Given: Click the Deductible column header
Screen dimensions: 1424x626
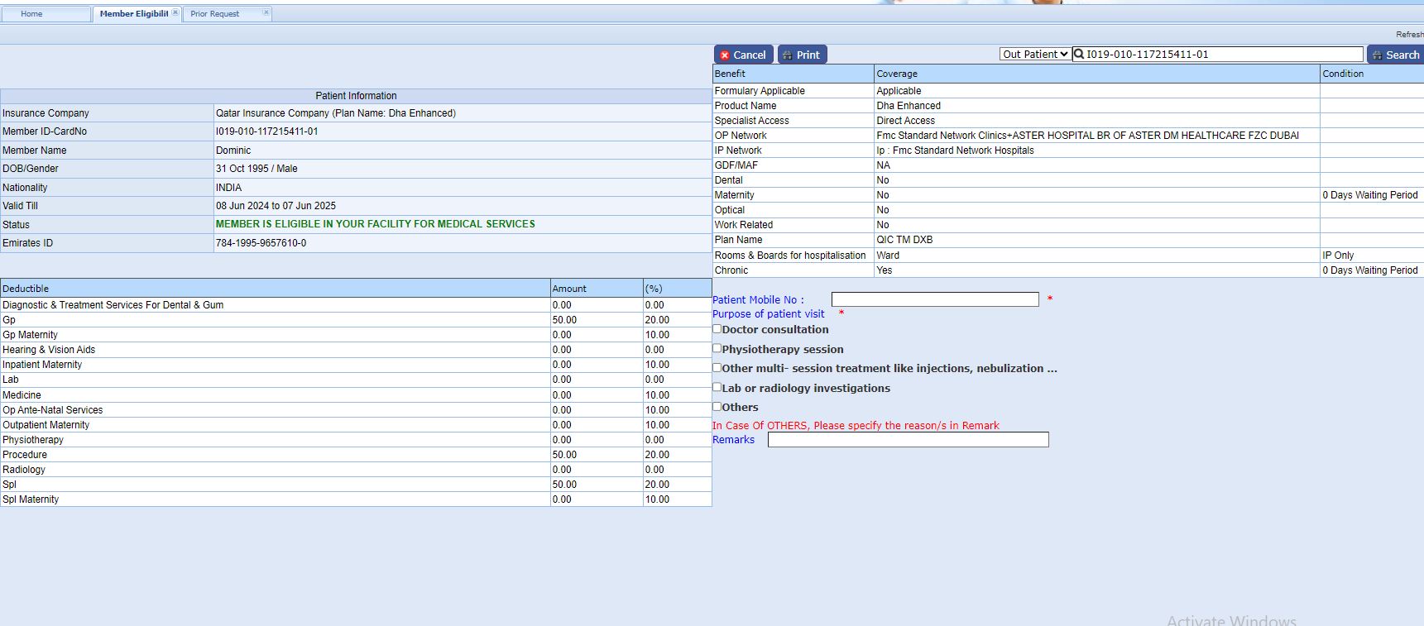Looking at the screenshot, I should coord(275,289).
